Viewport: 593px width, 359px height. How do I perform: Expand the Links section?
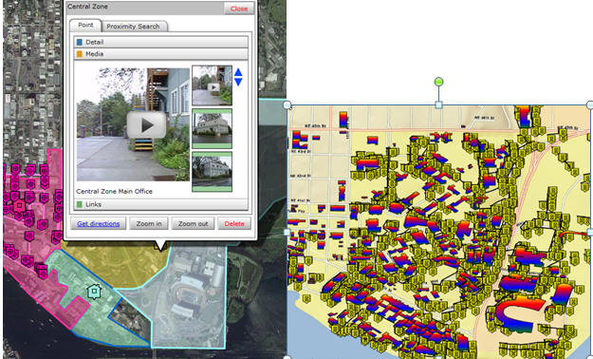160,204
